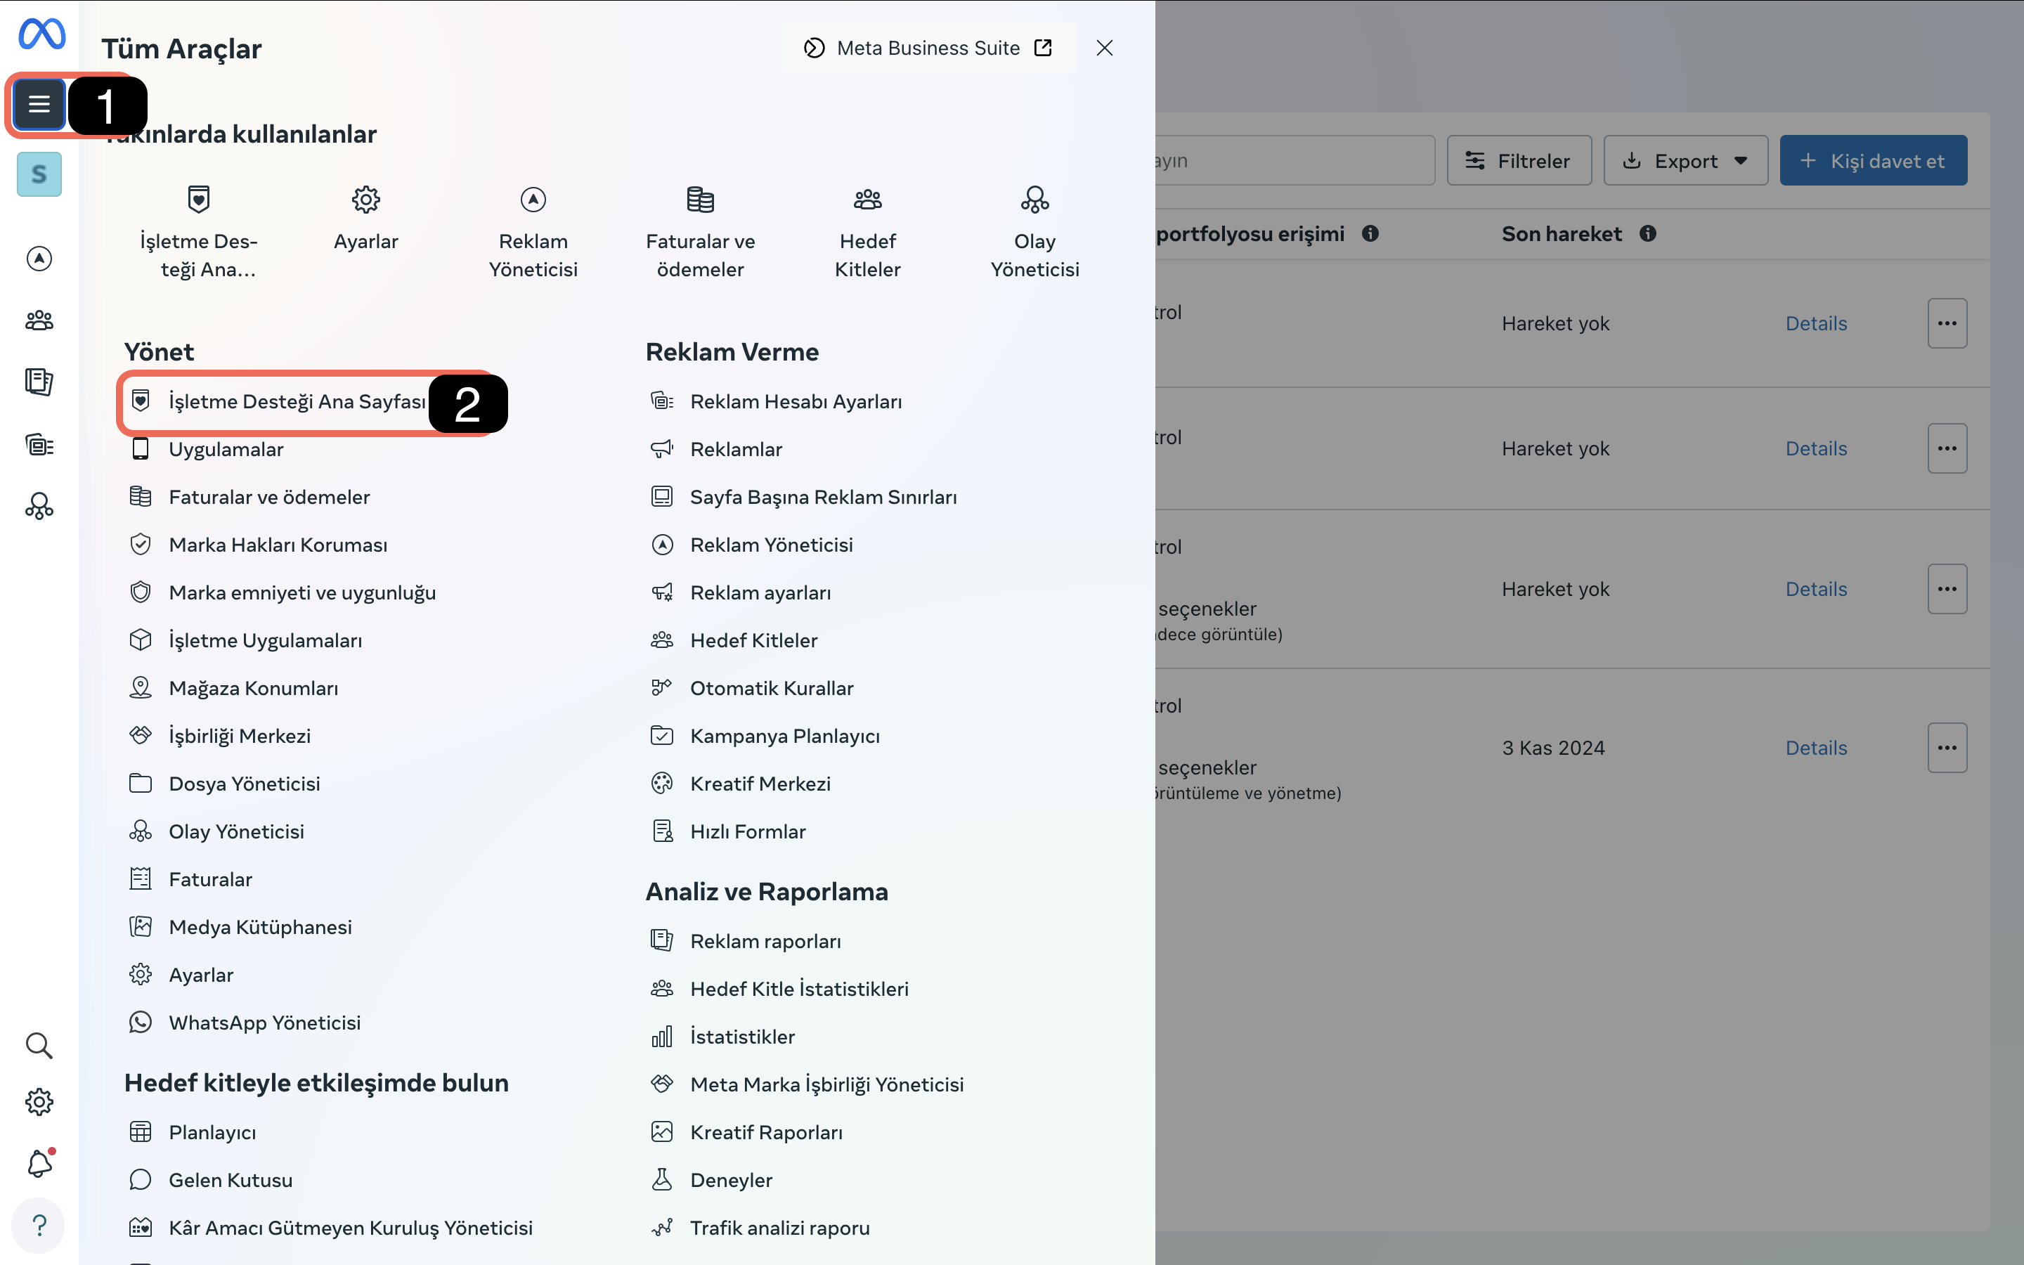Open notifications bell icon
Screen dimensions: 2024x1265
(39, 1164)
